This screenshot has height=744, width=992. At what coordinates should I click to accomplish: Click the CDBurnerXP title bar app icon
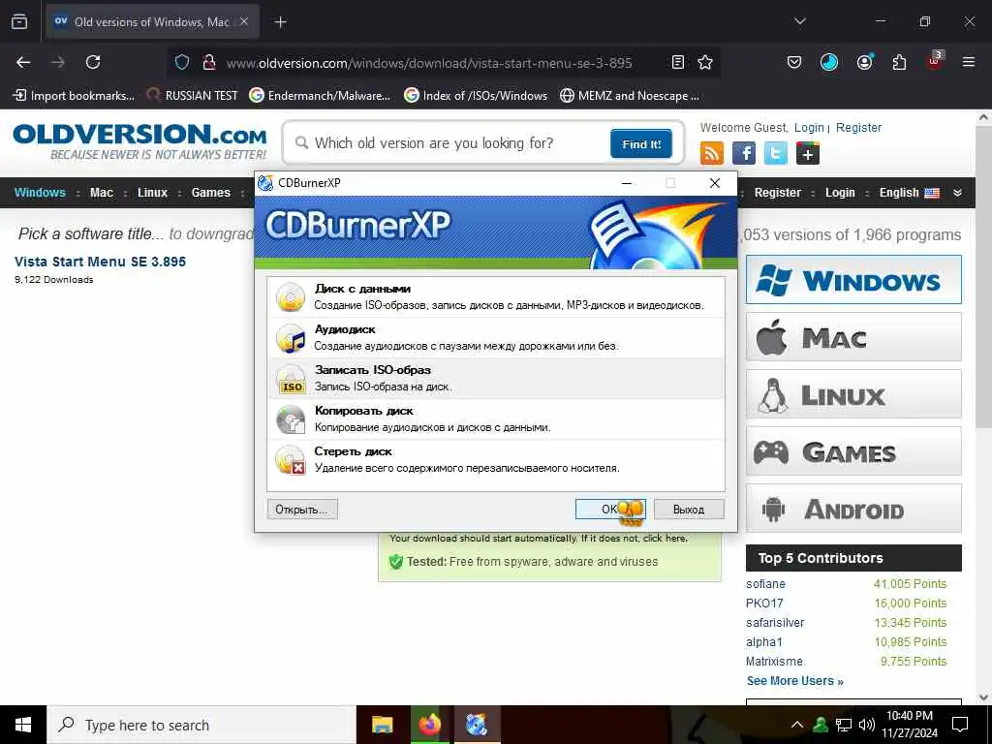[265, 183]
